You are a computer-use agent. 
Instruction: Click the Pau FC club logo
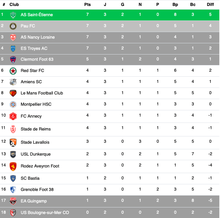pyautogui.click(x=13, y=26)
